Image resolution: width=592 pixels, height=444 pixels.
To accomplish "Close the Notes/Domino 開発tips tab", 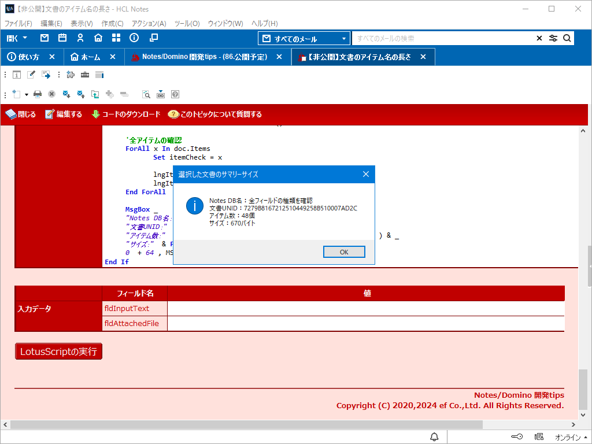I will tap(279, 57).
